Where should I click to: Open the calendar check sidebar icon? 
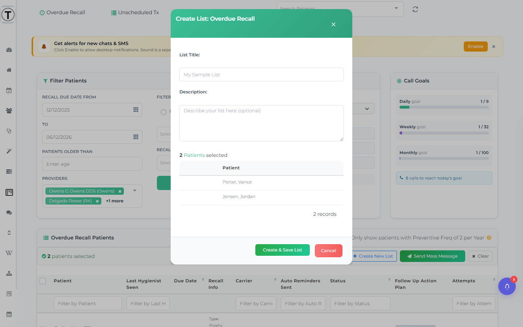9,90
